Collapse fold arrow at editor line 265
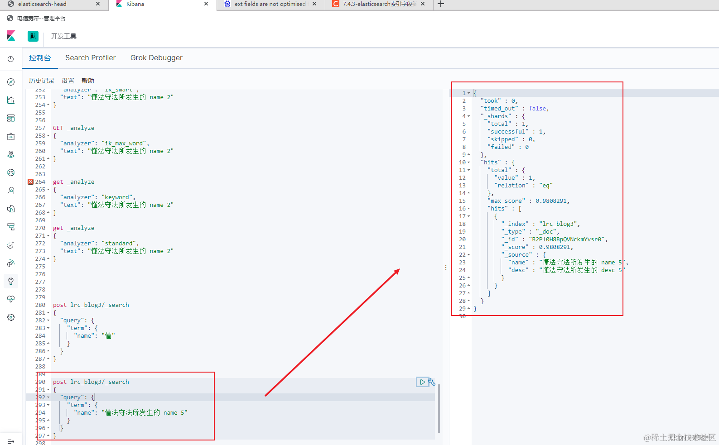The image size is (719, 445). coord(48,190)
